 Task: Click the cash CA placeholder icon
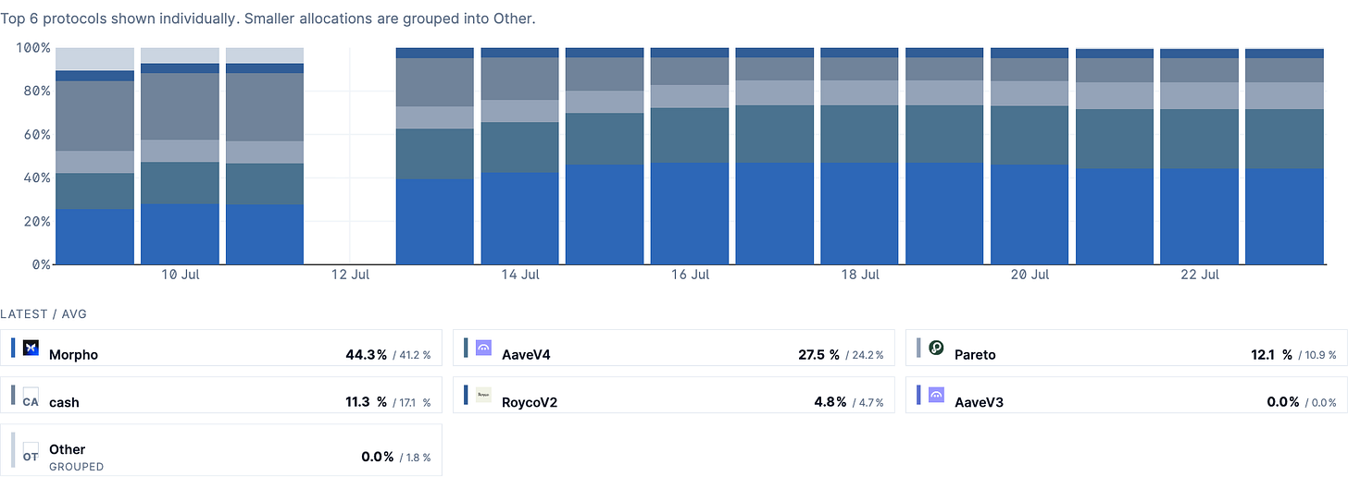point(31,397)
